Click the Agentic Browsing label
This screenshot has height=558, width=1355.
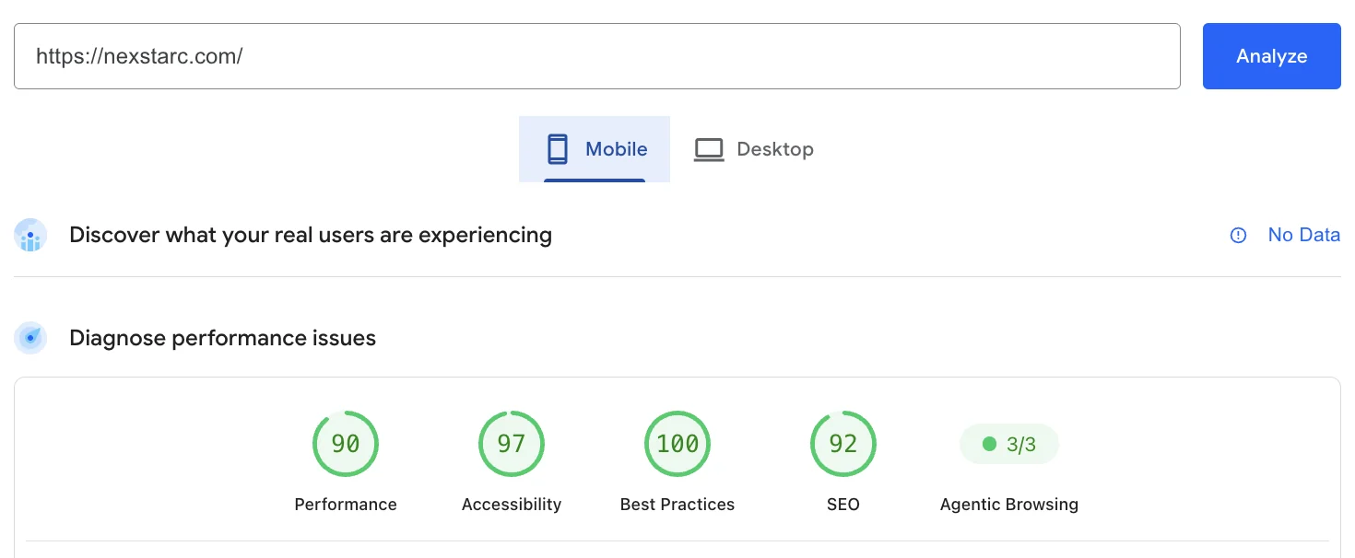1009,505
